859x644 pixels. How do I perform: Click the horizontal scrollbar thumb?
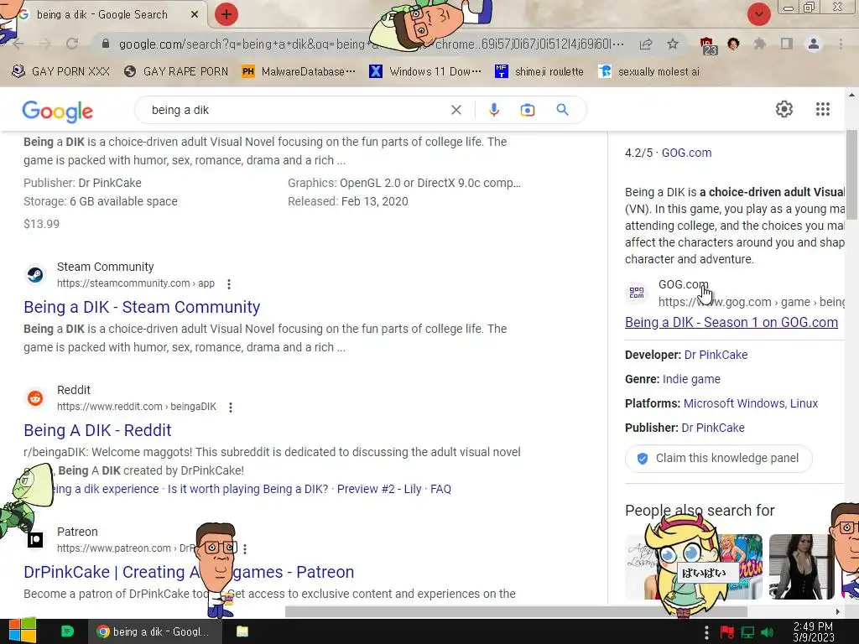(x=516, y=611)
